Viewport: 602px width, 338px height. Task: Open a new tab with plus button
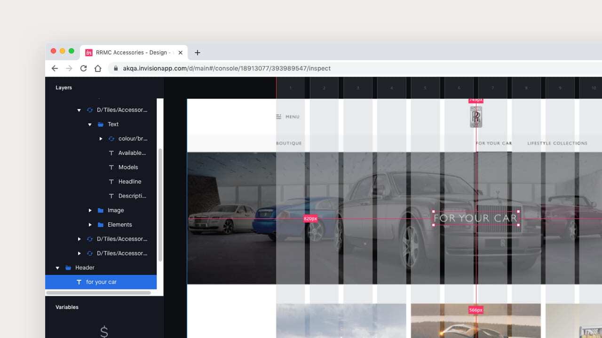point(198,53)
